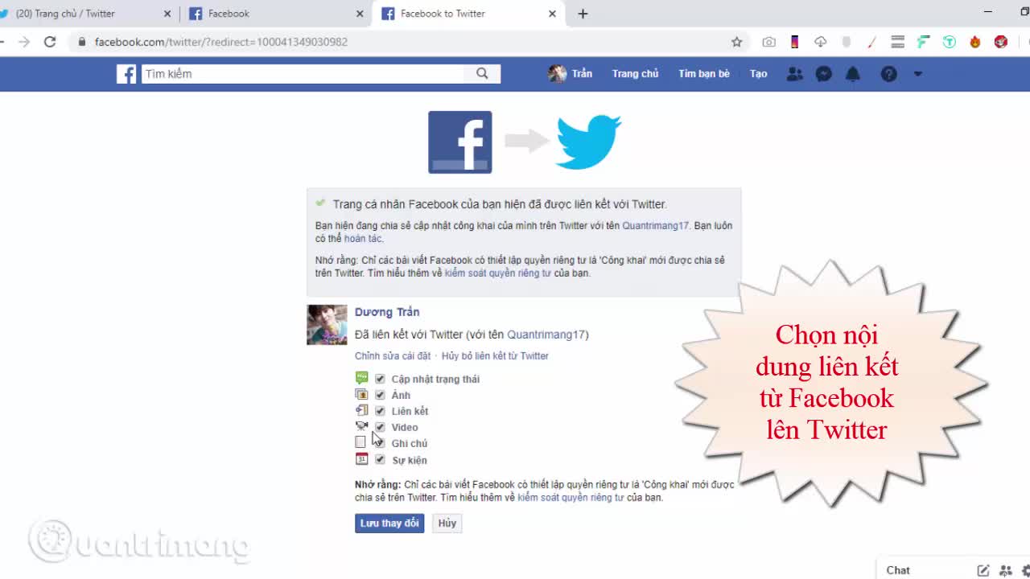
Task: Click the cloud download extension icon
Action: tap(821, 42)
